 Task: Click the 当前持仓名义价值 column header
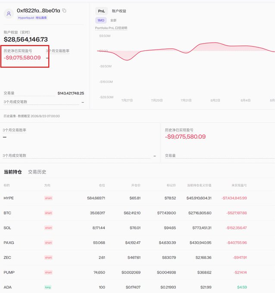199,185
